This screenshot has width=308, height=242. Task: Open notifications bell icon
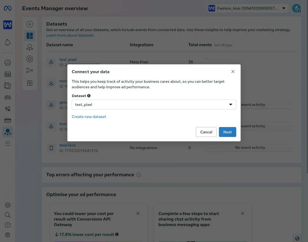[8, 42]
